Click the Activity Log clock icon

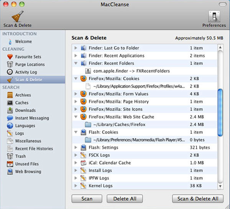(10, 72)
